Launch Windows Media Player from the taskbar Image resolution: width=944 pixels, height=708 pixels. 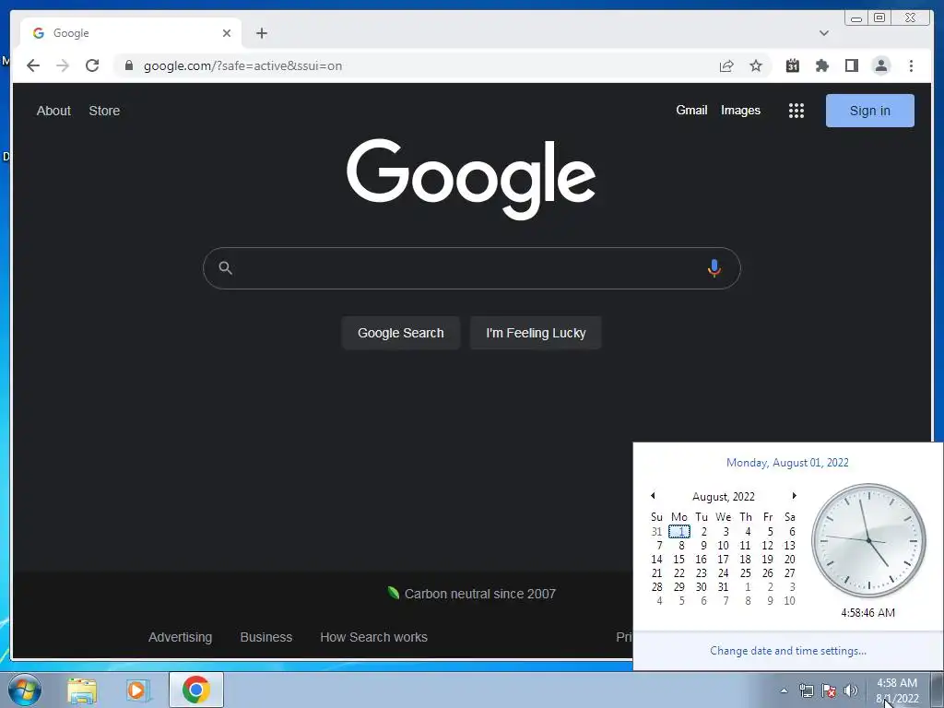coord(138,690)
